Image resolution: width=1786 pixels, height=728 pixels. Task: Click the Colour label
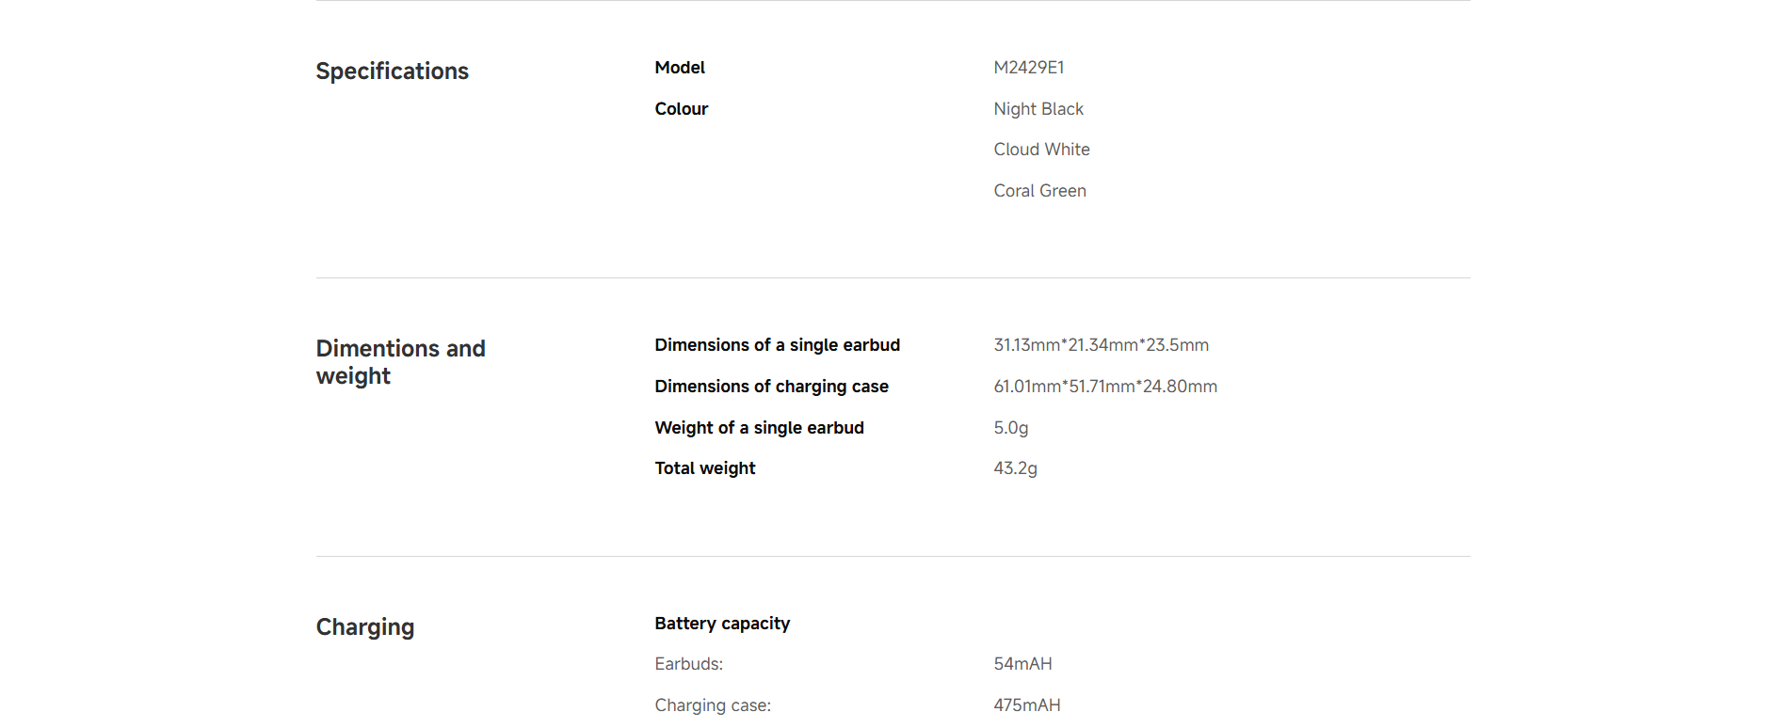682,109
